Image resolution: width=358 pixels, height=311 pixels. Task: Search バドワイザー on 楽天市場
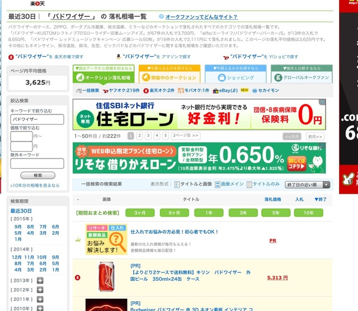point(49,56)
